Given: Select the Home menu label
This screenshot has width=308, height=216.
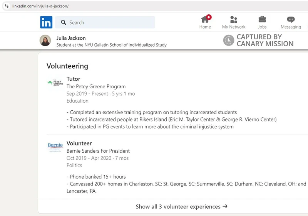Looking at the screenshot, I should point(205,27).
